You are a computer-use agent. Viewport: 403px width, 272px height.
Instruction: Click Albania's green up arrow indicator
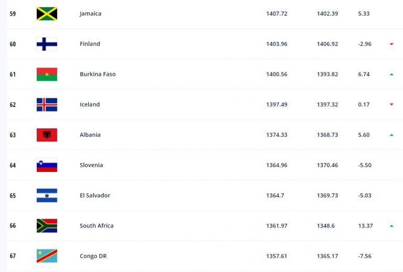point(391,135)
